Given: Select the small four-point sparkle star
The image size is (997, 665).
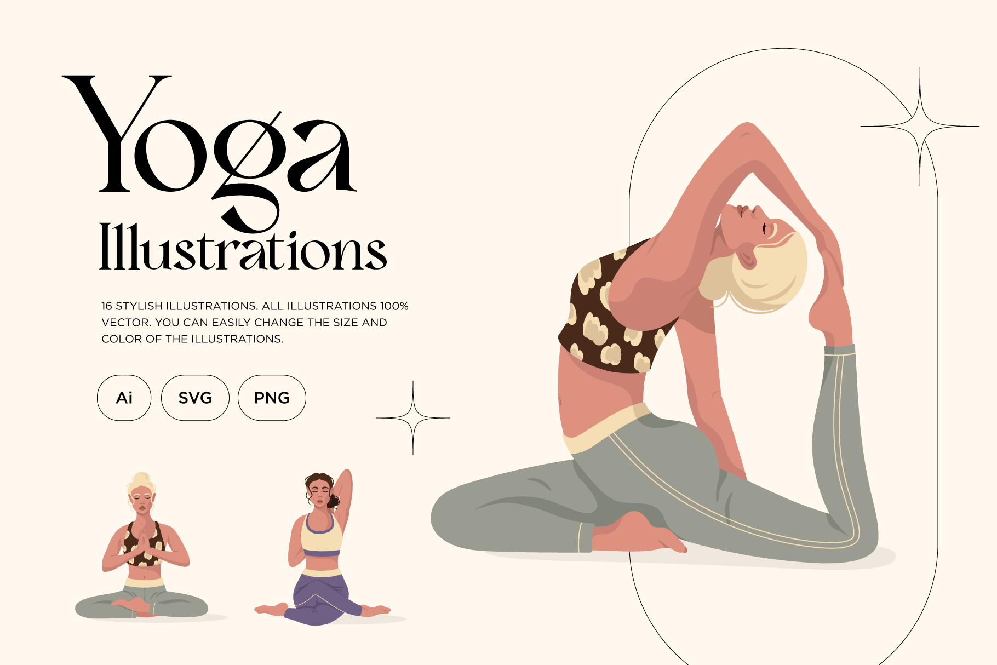Looking at the screenshot, I should tap(413, 418).
